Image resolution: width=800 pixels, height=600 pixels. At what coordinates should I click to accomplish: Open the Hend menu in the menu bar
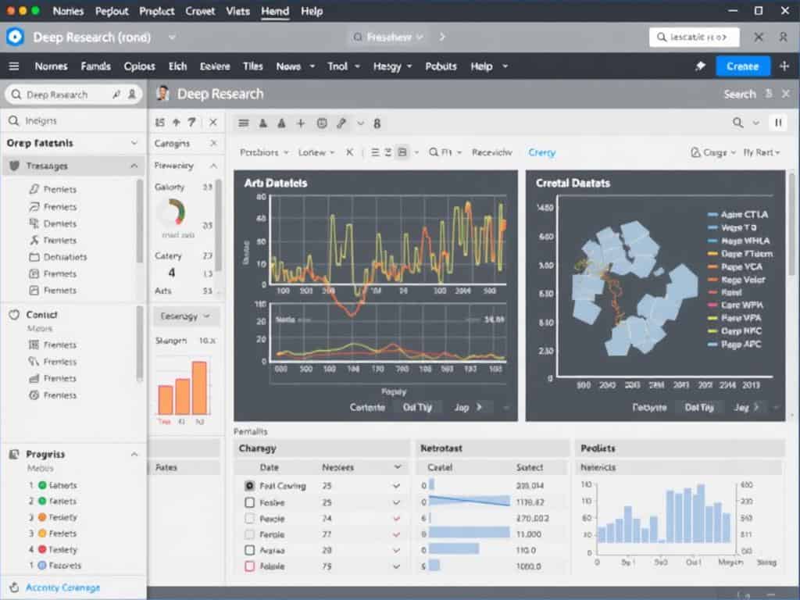[275, 11]
